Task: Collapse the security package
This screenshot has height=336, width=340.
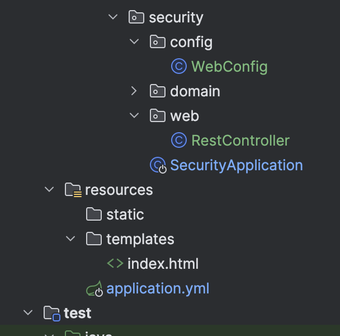Action: point(113,17)
